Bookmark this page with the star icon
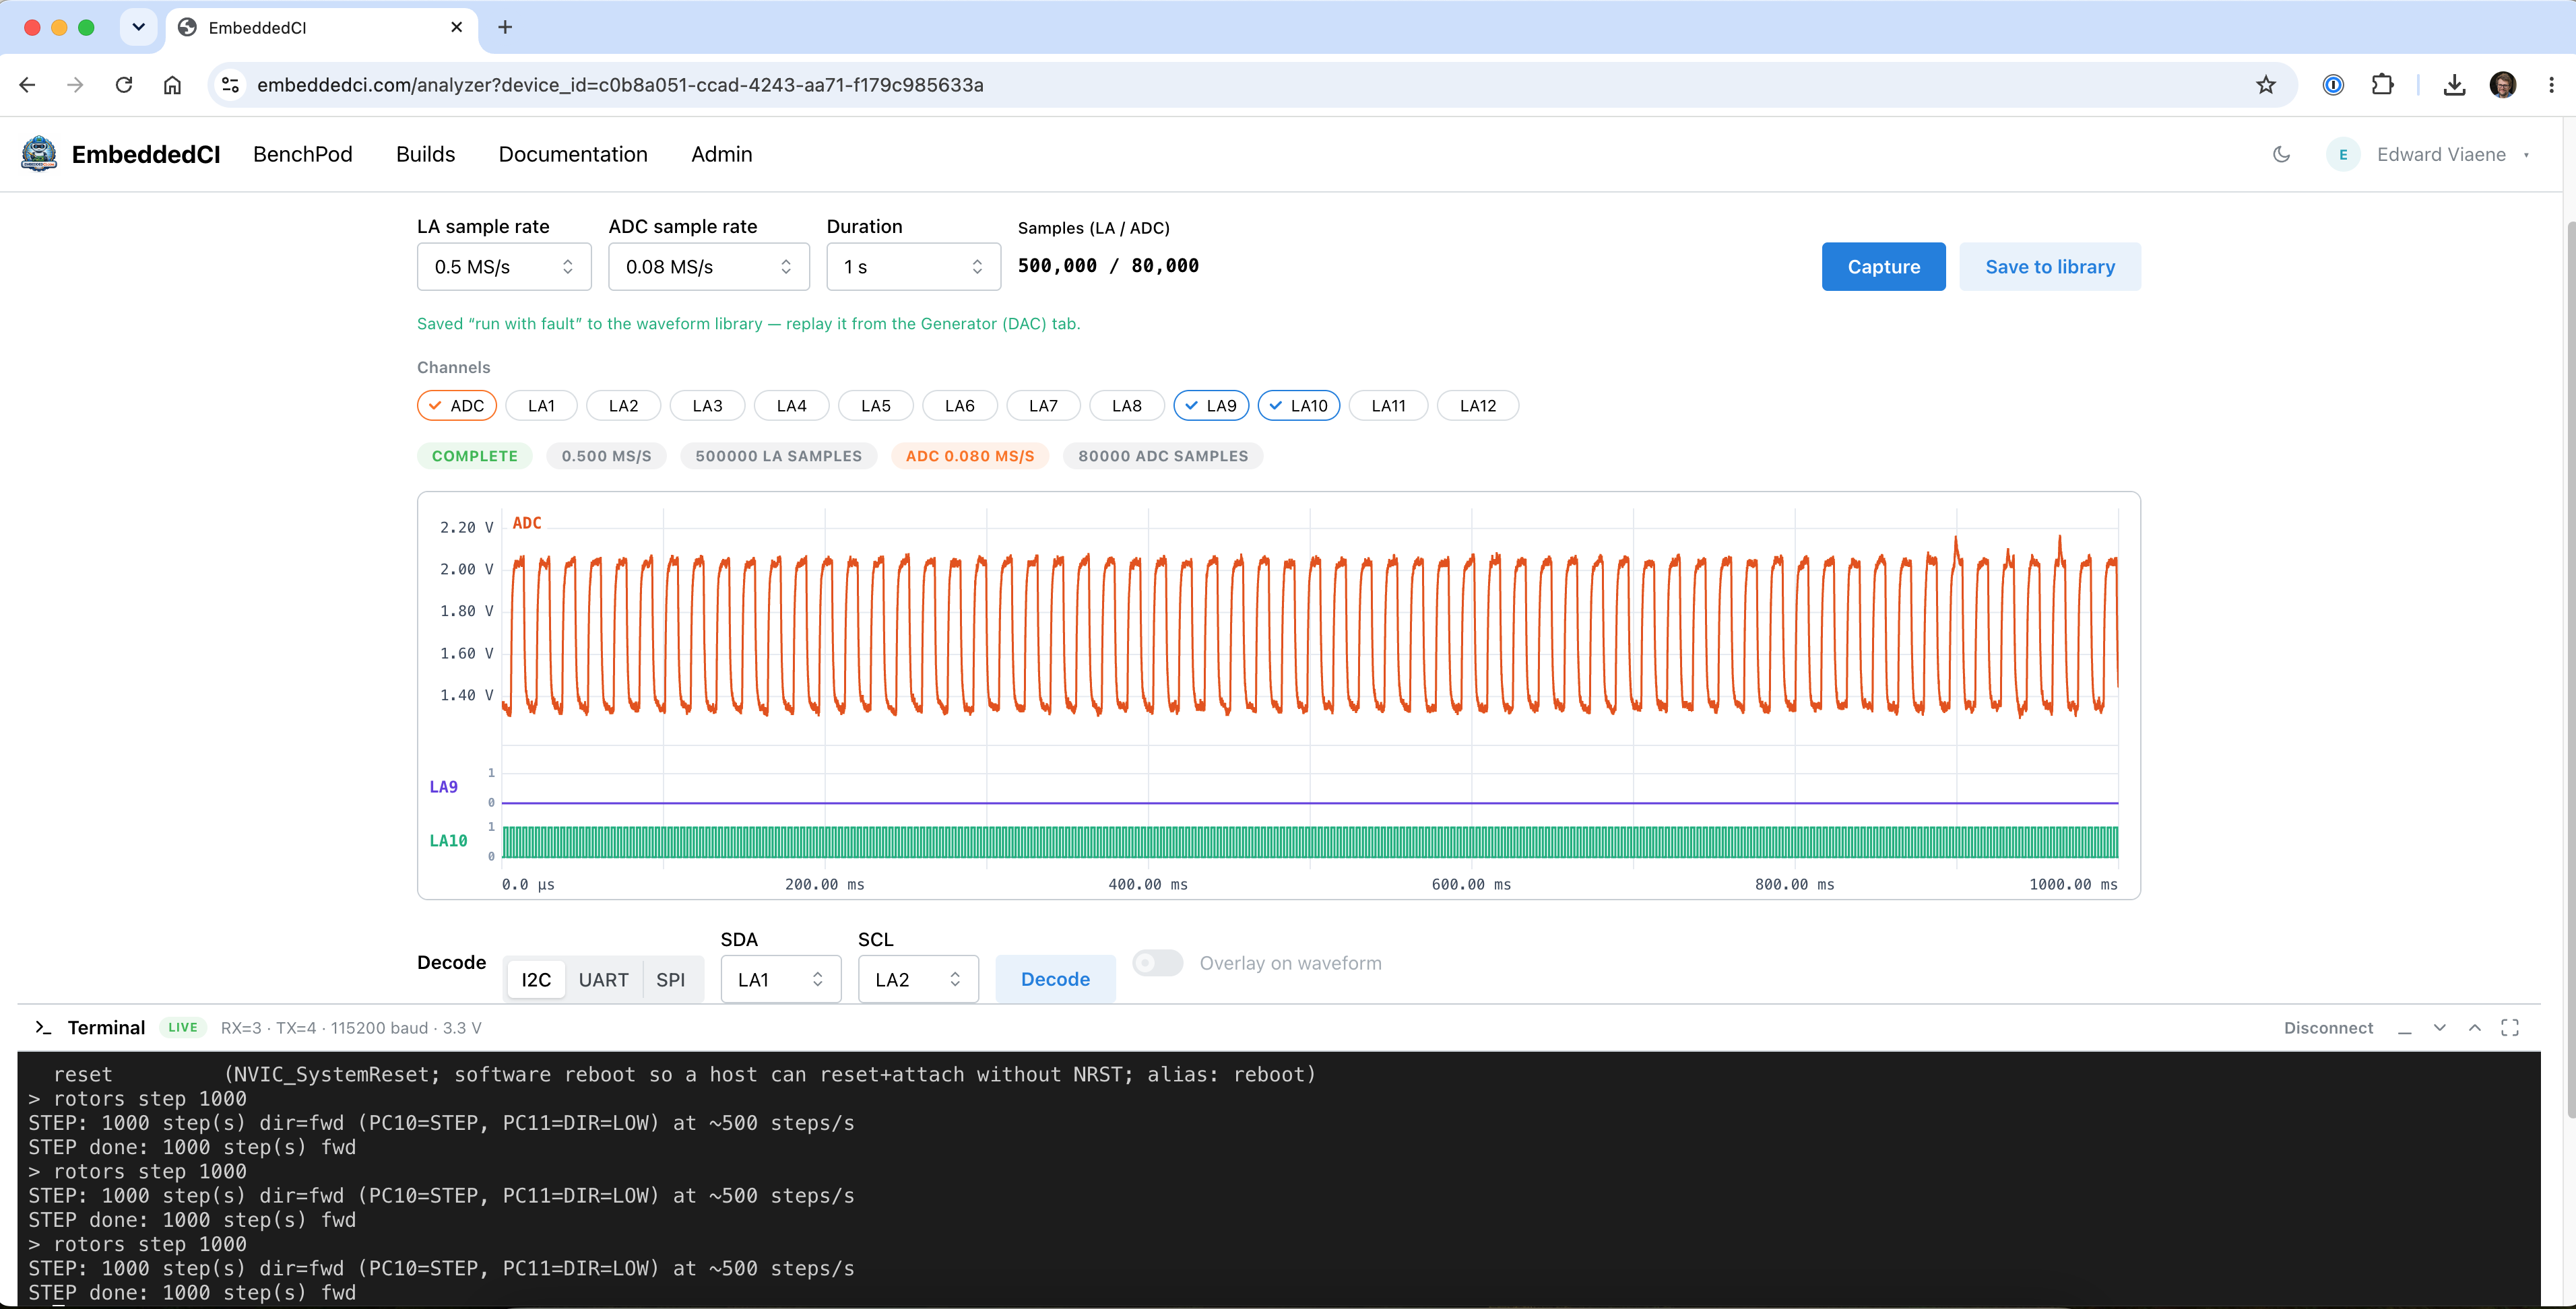 pos(2265,85)
